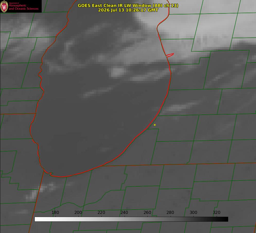Click the grayscale temperature colorbar
Screen dimensions: 256x233
click(x=131, y=219)
